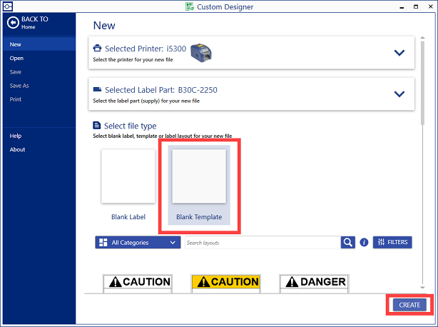
Task: Choose the Blank Label thumbnail
Action: click(128, 176)
